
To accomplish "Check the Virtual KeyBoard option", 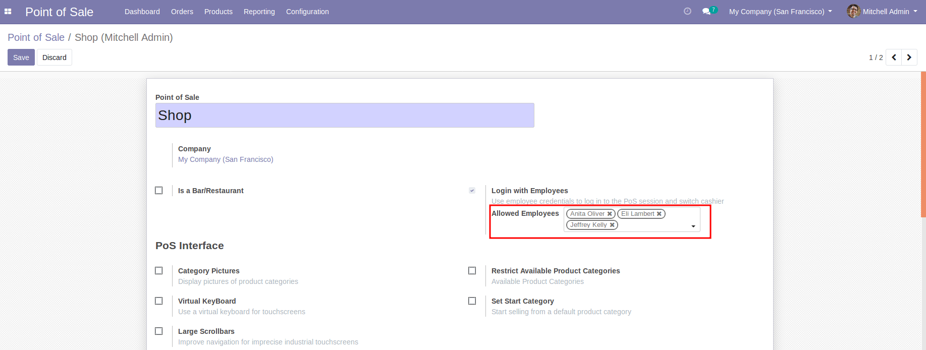I will pos(159,301).
